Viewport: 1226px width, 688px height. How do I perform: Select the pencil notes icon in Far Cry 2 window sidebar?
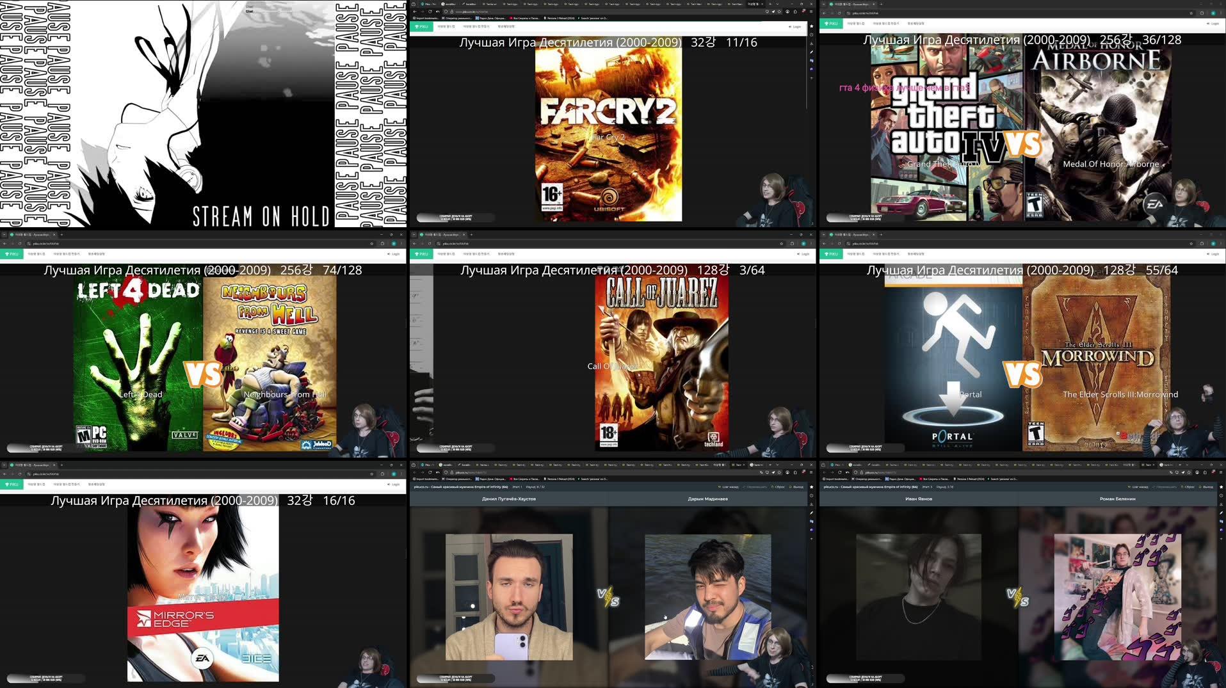[812, 52]
